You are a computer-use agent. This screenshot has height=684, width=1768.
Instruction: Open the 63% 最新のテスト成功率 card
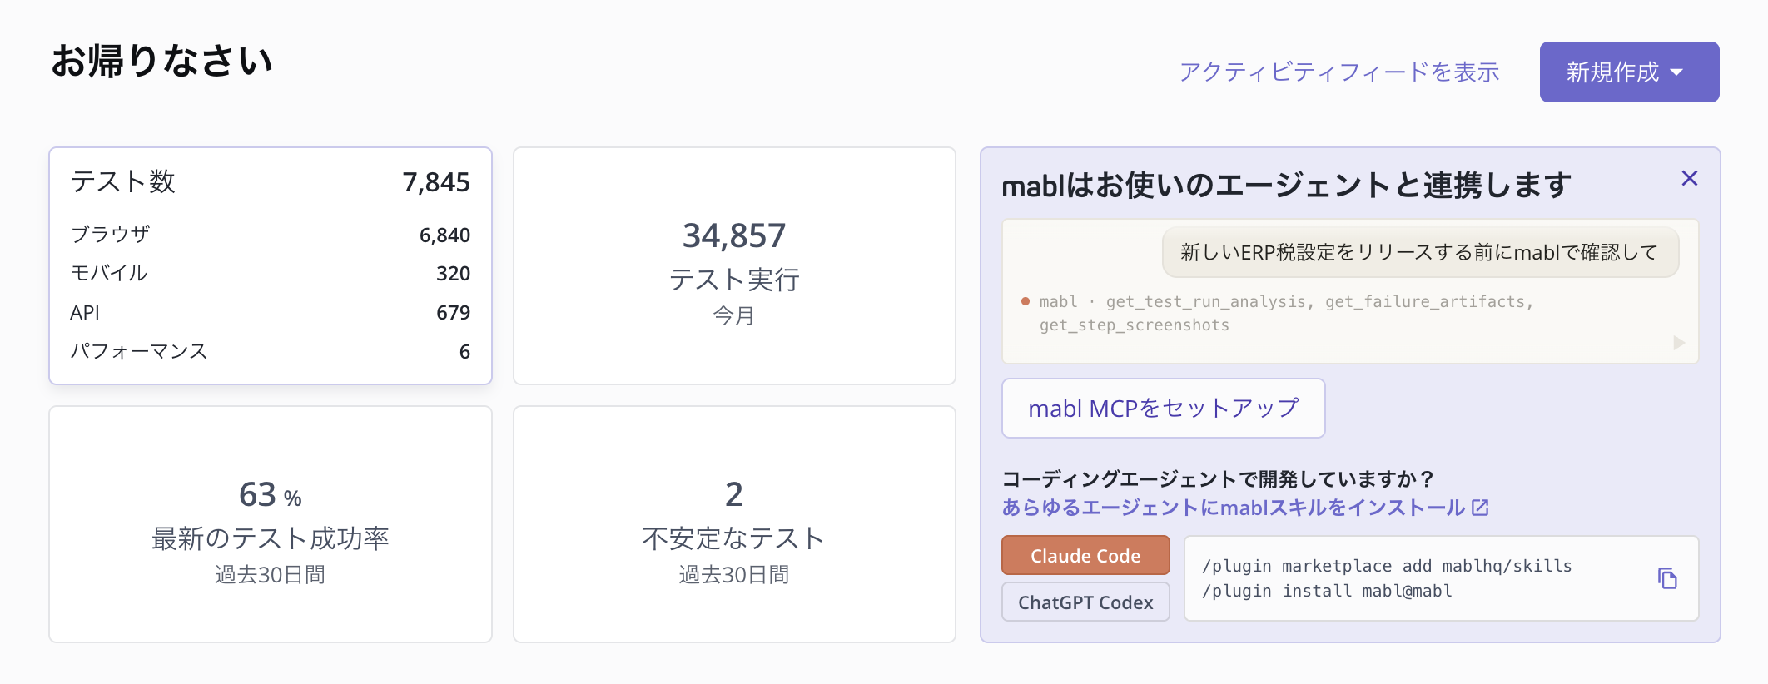pyautogui.click(x=271, y=524)
